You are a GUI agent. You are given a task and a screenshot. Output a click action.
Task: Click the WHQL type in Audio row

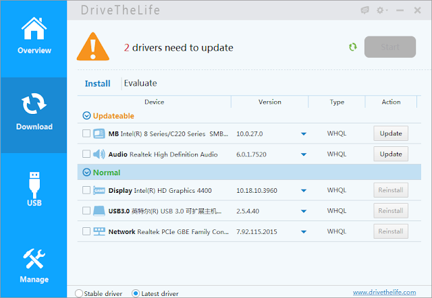(337, 154)
